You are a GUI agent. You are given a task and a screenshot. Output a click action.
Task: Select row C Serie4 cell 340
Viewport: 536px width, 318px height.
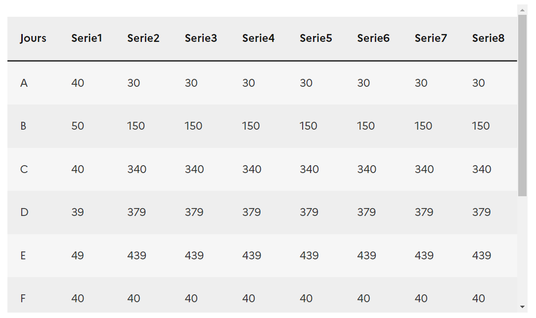(252, 169)
